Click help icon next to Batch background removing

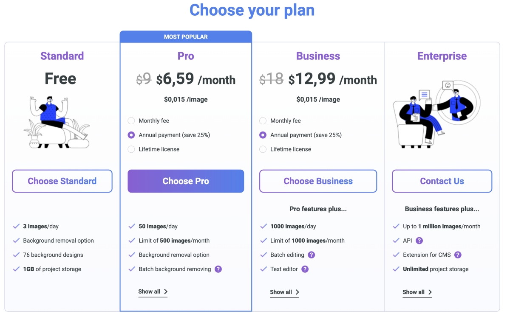click(218, 269)
